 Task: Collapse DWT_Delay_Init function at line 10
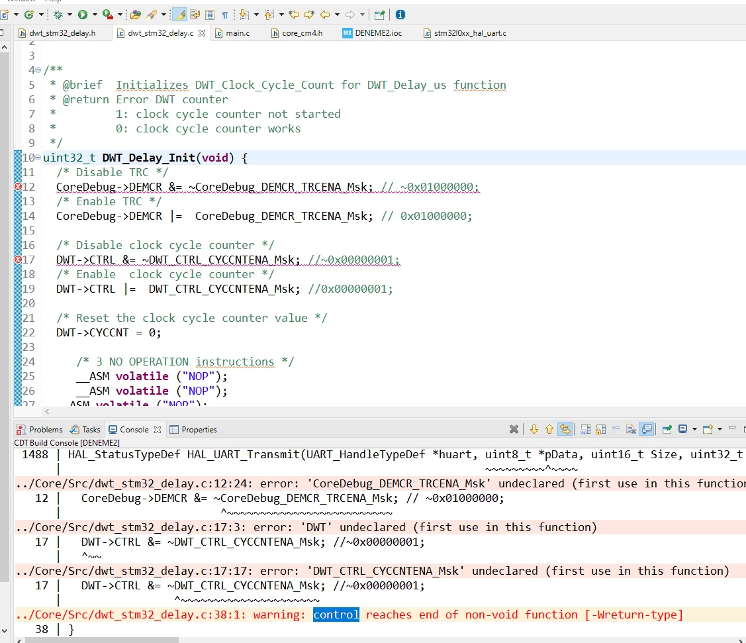38,158
